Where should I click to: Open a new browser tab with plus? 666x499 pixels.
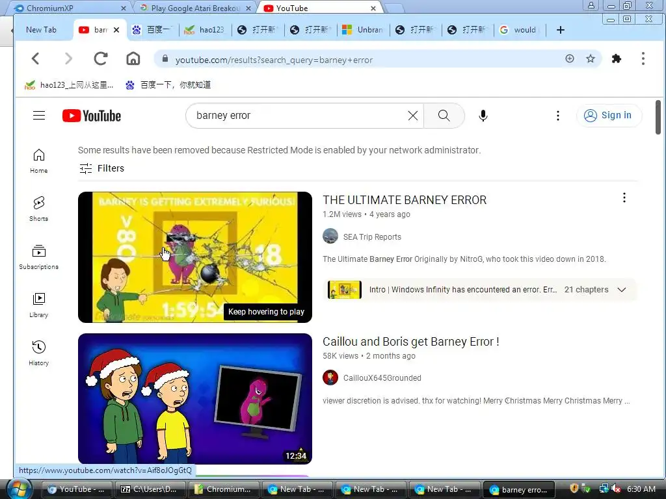(x=560, y=30)
